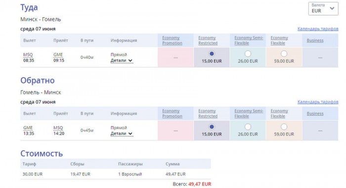Open the Валюта EUR currency dropdown
Screen dimensions: 346x188
pyautogui.click(x=323, y=8)
